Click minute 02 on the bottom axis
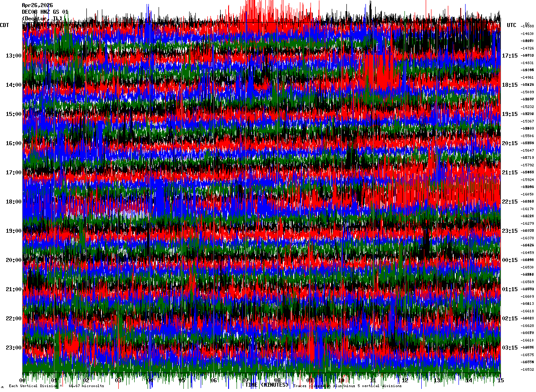This screenshot has height=392, width=536. pyautogui.click(x=86, y=380)
